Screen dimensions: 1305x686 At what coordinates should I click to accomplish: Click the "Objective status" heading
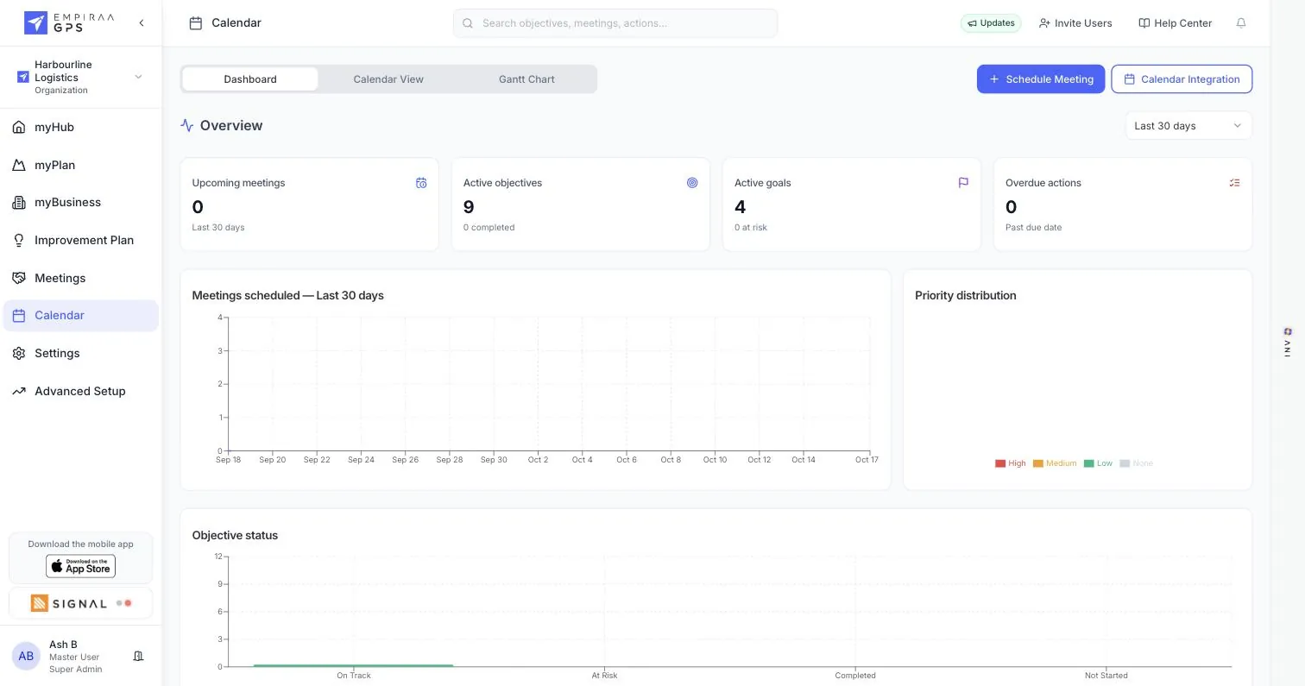[x=235, y=535]
